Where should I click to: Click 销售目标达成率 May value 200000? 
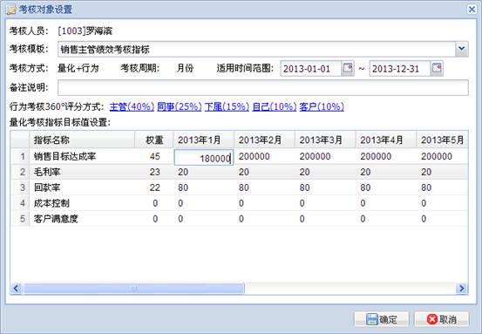tap(437, 156)
